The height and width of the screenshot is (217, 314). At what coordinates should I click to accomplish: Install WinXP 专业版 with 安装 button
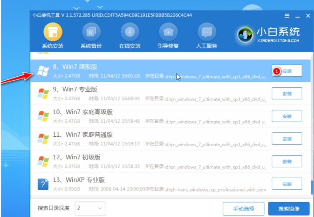tap(287, 184)
